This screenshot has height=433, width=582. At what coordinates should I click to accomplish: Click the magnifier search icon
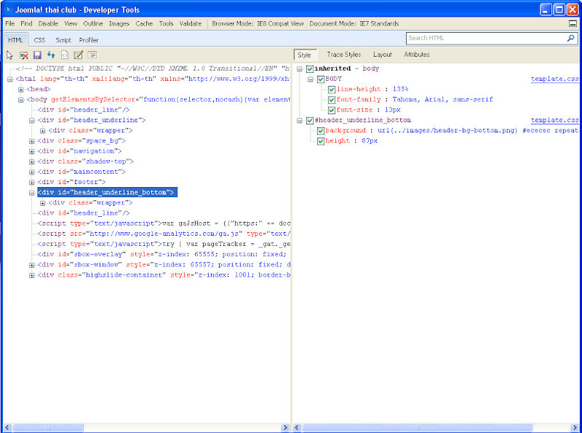(570, 38)
